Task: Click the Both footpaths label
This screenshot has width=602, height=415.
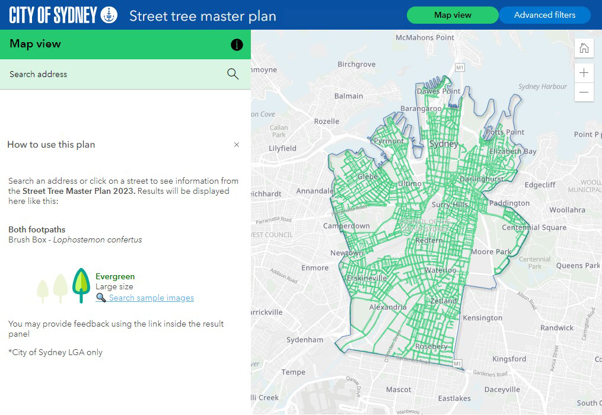Action: coord(37,229)
